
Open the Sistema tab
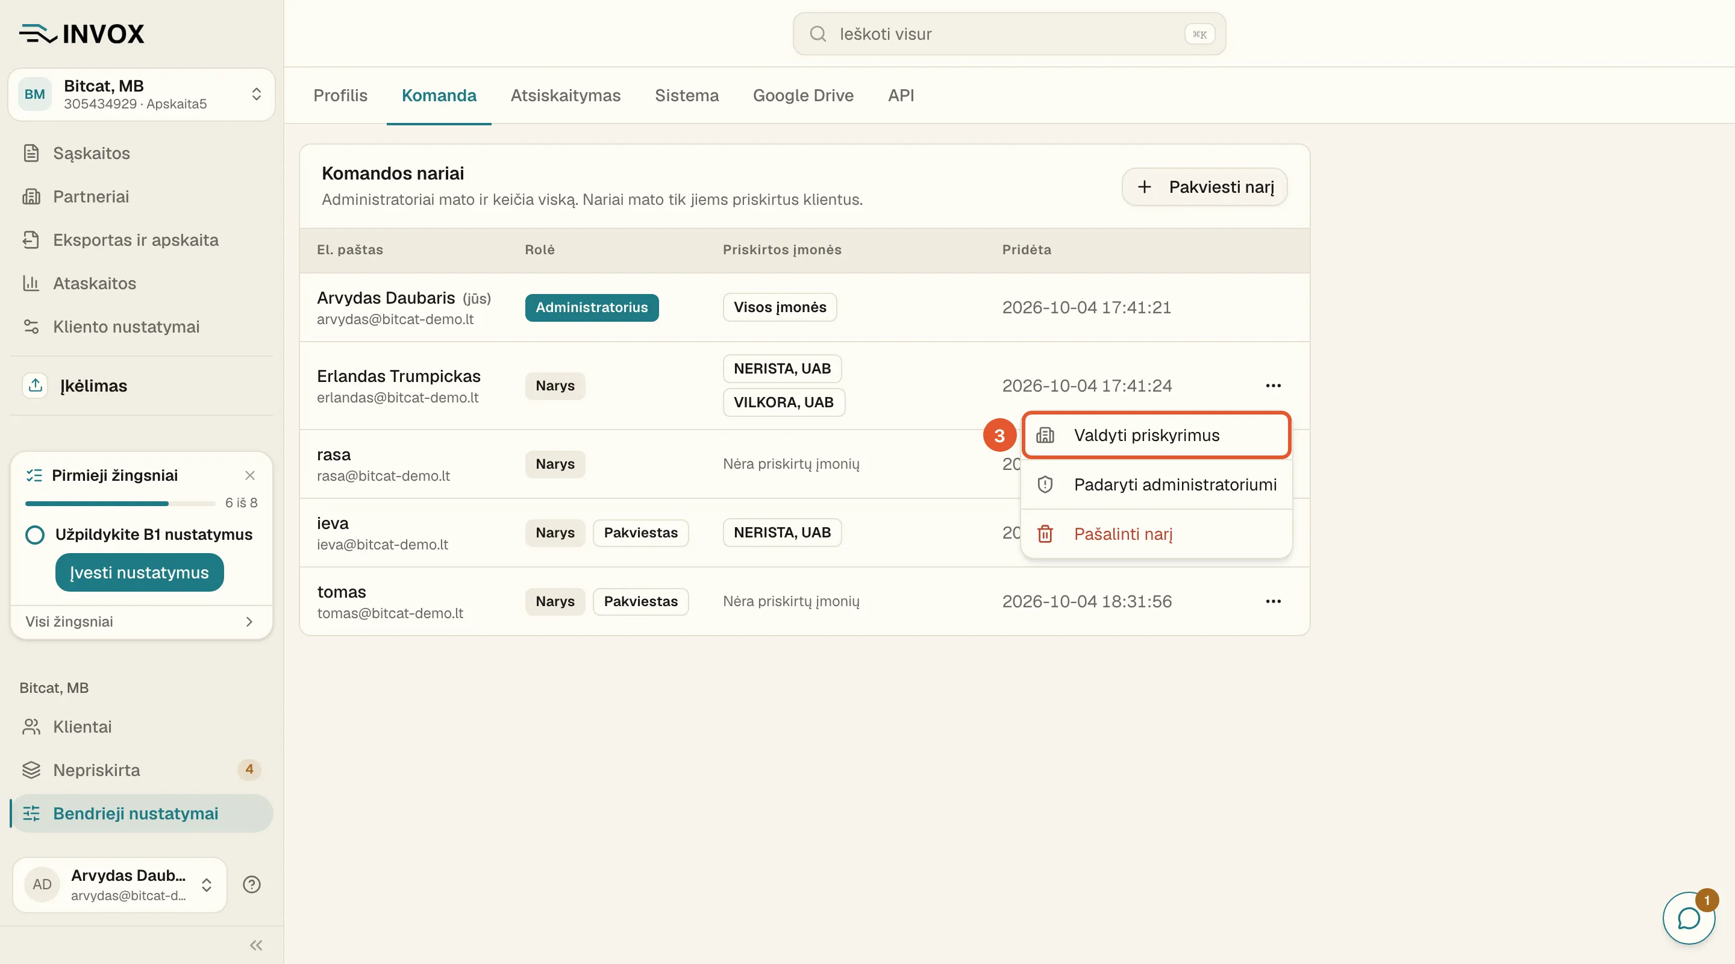coord(687,96)
